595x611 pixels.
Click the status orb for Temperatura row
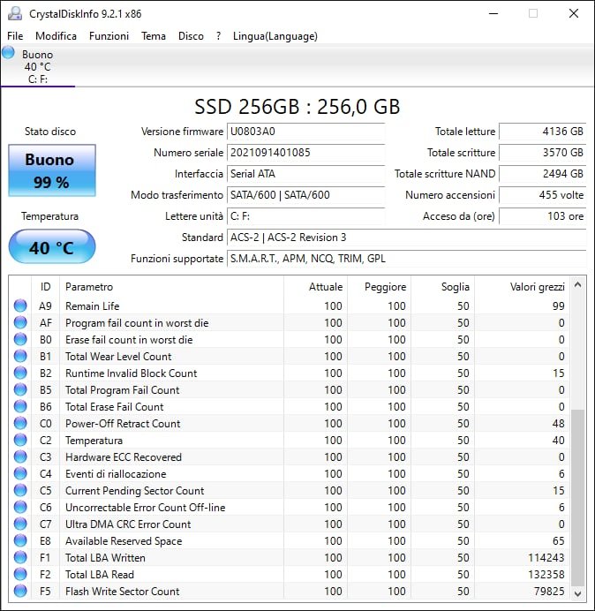point(20,440)
